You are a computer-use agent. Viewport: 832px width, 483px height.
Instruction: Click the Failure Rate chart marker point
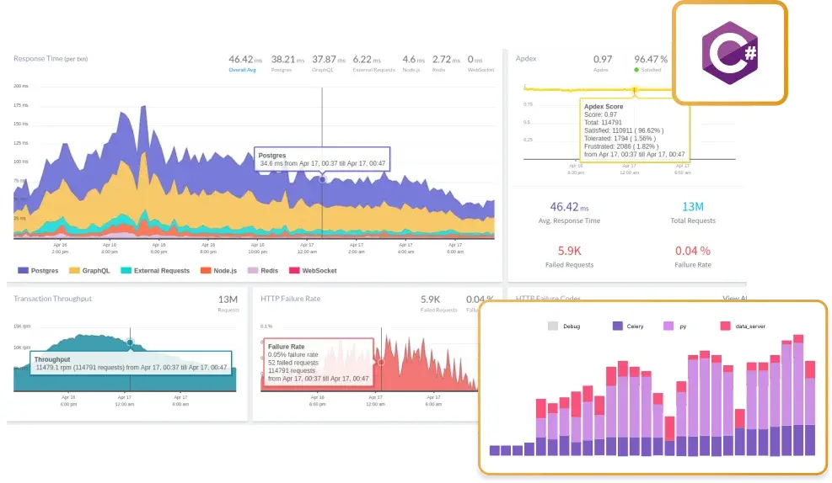click(381, 362)
